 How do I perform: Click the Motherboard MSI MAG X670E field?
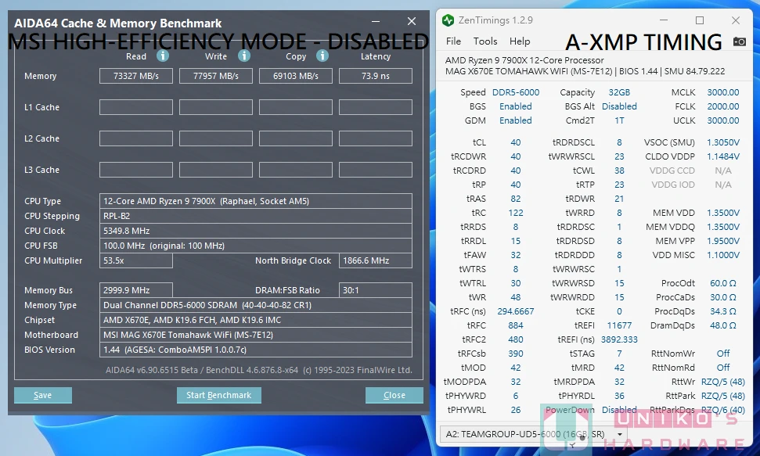pos(256,335)
